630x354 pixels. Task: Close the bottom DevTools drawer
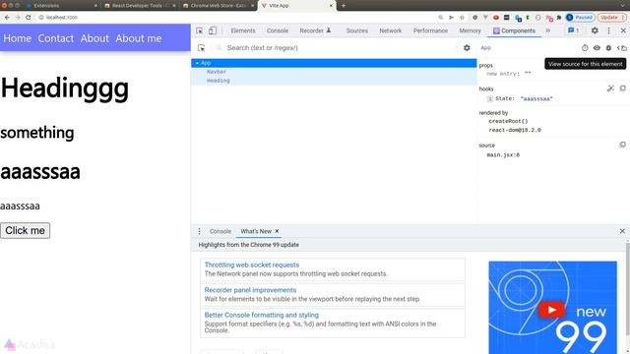pyautogui.click(x=622, y=231)
